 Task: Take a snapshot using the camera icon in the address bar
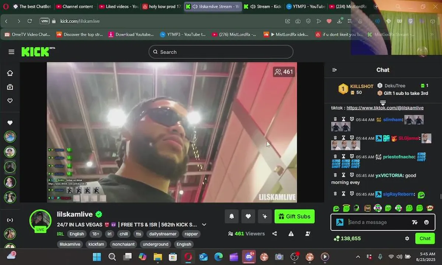point(298,21)
